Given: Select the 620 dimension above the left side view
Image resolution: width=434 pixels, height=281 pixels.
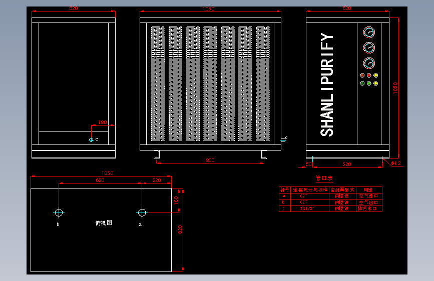Looking at the screenshot, I should [74, 8].
